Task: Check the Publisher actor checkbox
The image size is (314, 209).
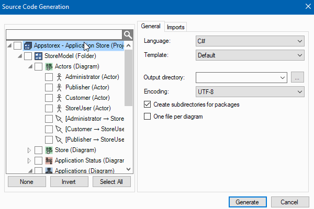Action: pyautogui.click(x=49, y=87)
